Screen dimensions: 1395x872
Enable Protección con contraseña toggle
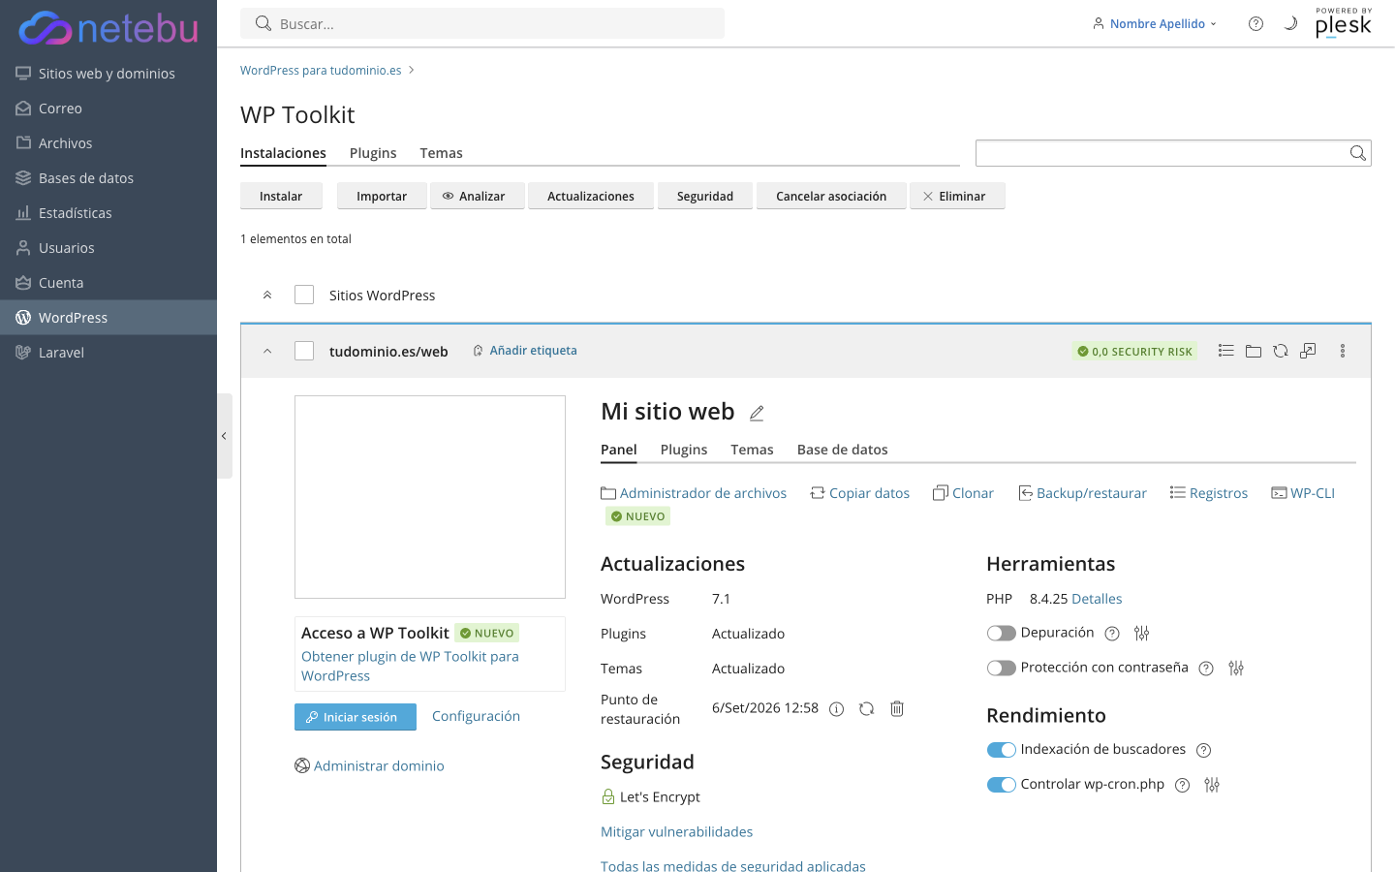[x=1001, y=669]
